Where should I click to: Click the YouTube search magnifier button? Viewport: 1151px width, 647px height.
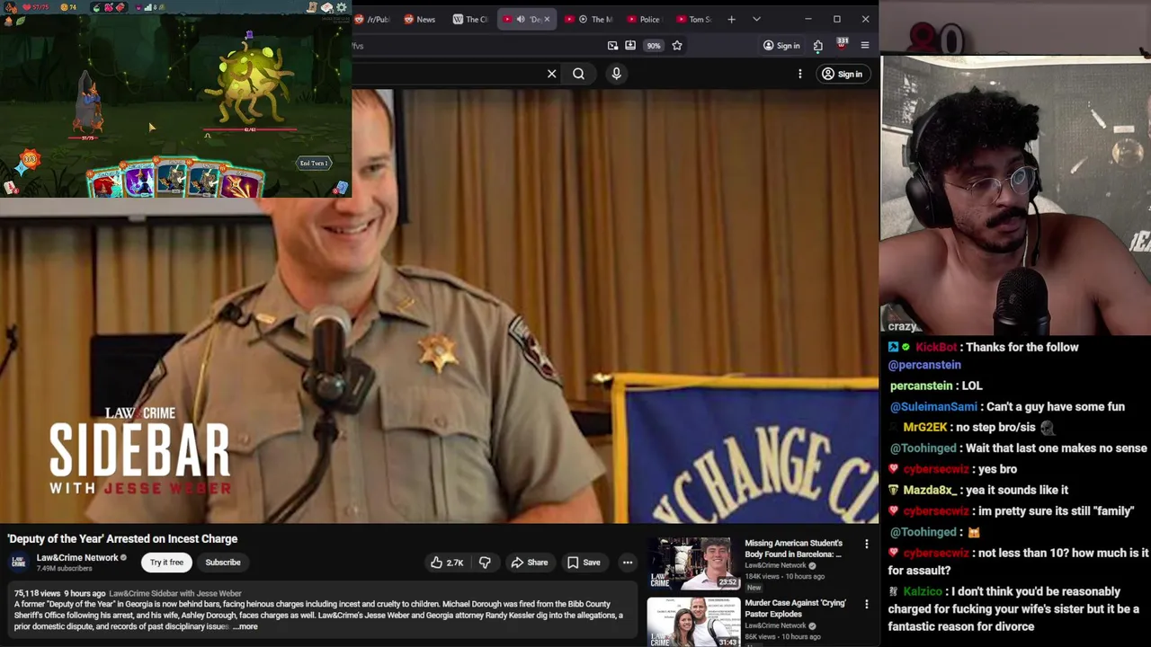click(578, 74)
